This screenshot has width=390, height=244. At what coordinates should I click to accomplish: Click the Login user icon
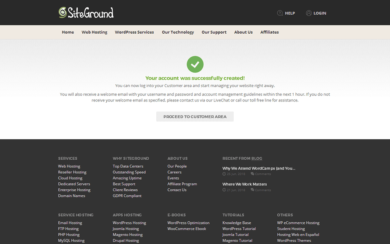click(308, 13)
